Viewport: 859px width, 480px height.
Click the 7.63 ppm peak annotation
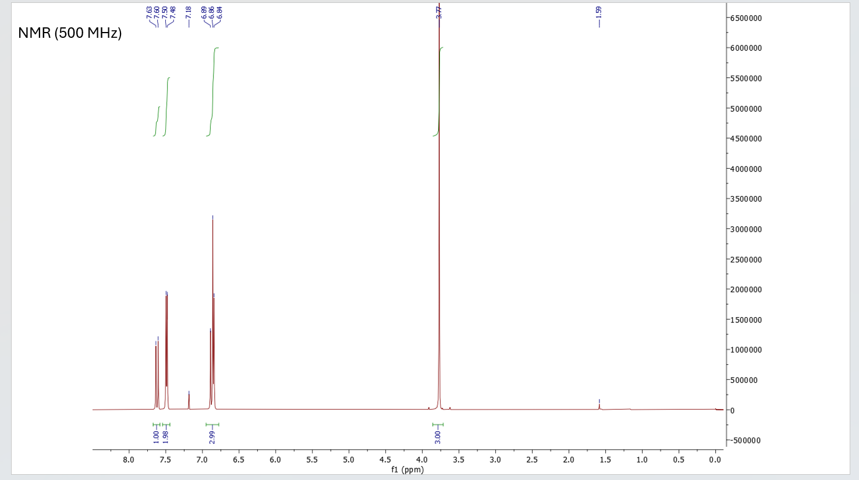pos(150,12)
